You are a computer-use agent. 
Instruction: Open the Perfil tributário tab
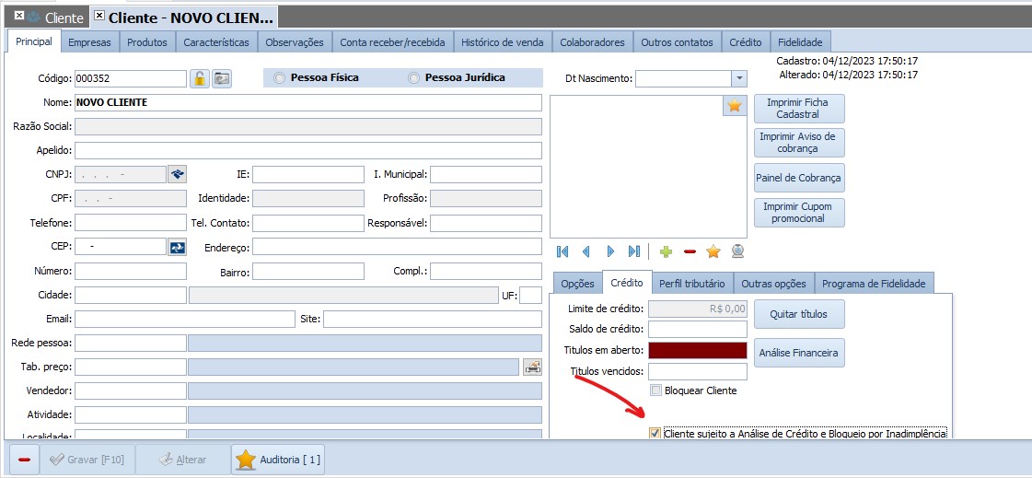(x=691, y=284)
